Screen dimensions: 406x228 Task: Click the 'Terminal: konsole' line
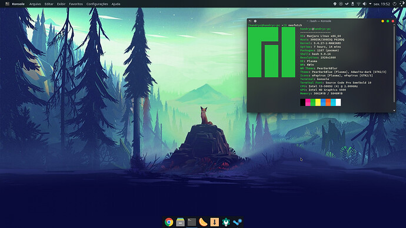coord(315,79)
